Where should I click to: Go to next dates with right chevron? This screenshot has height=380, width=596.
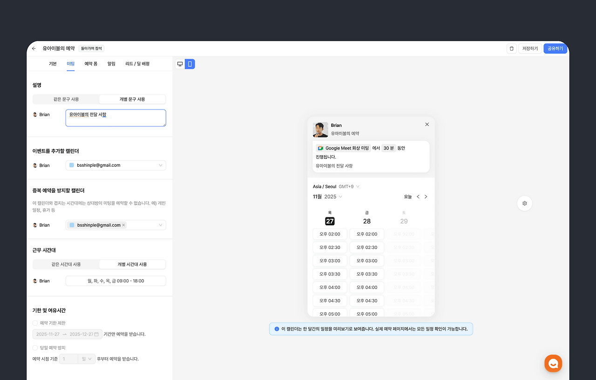point(426,197)
